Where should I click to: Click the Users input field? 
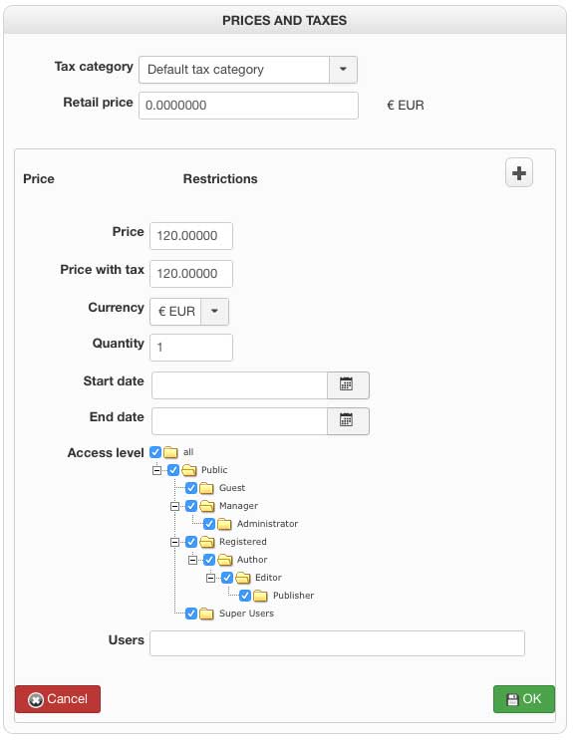pyautogui.click(x=337, y=643)
